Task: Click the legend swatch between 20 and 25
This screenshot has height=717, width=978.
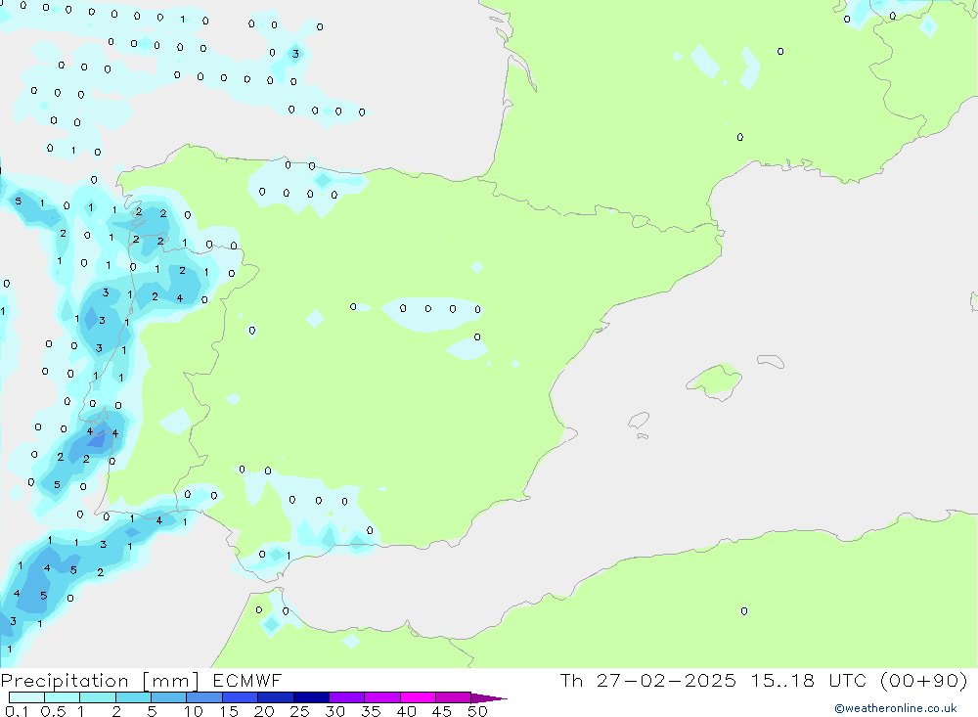Action: pyautogui.click(x=275, y=697)
